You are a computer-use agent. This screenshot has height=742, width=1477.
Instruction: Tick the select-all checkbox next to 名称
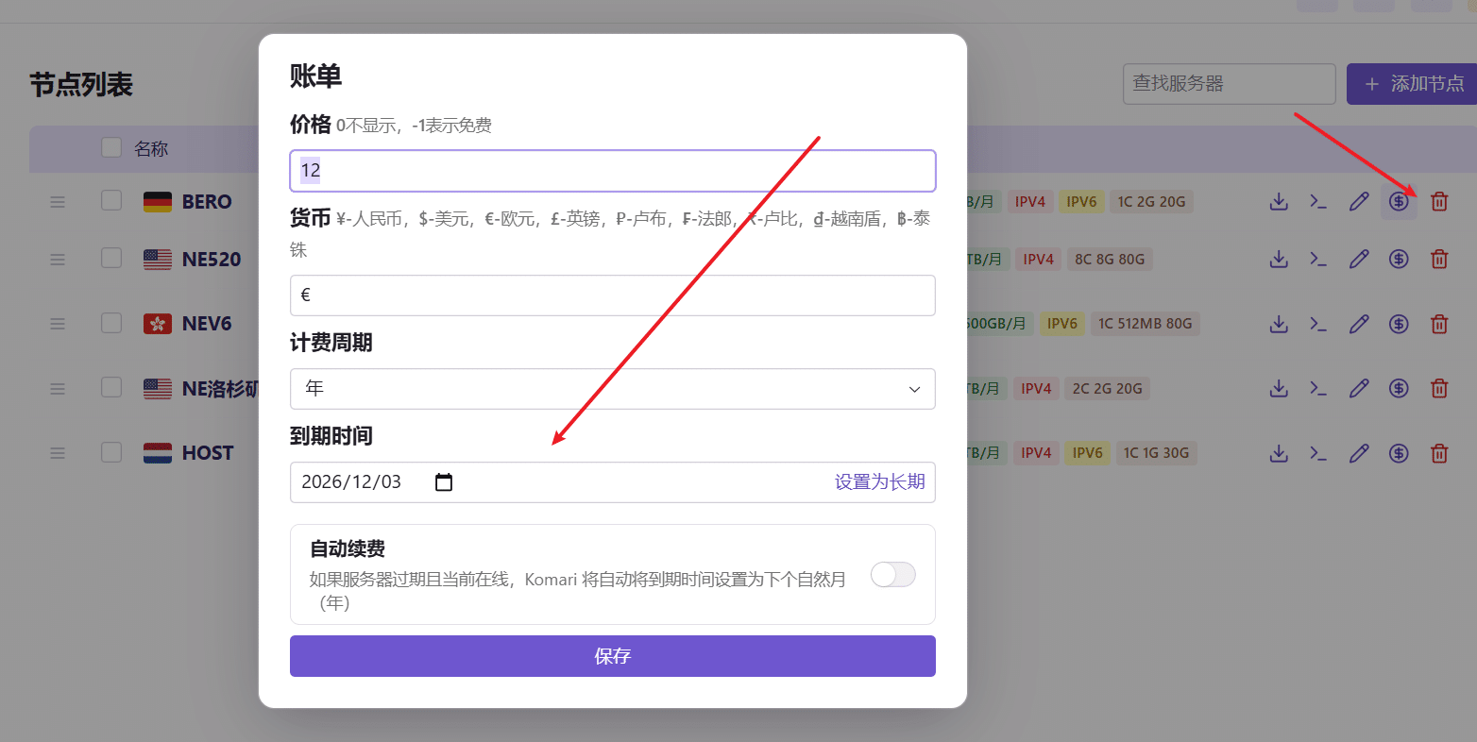[x=111, y=147]
